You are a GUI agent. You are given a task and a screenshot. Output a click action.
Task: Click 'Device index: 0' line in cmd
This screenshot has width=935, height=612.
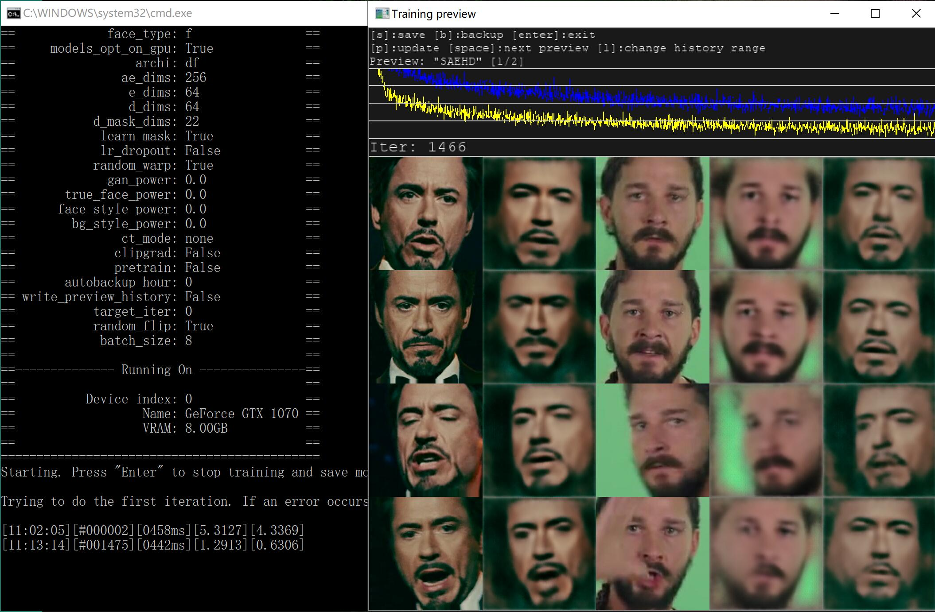pos(139,399)
